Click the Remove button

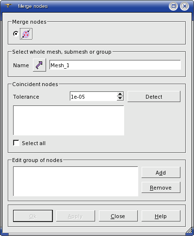click(x=161, y=188)
